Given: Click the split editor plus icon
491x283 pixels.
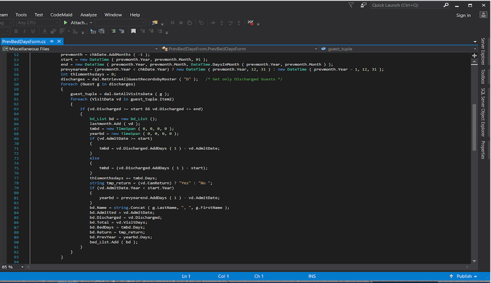Looking at the screenshot, I should (x=474, y=56).
